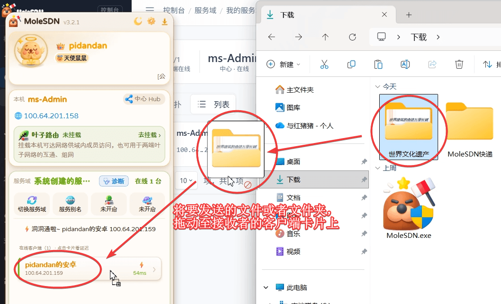The width and height of the screenshot is (501, 304).
Task: Select 此电脑 in navigation pane
Action: pyautogui.click(x=291, y=287)
